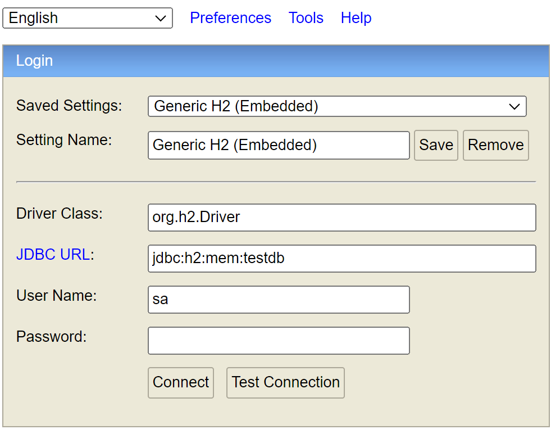Click the "Driver Class:" label
560x434 pixels.
pos(60,214)
